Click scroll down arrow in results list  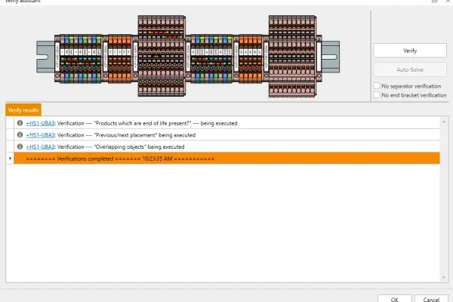tap(443, 278)
